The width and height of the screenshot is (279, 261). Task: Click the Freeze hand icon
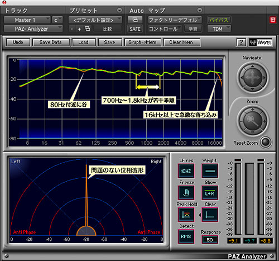coord(186,193)
